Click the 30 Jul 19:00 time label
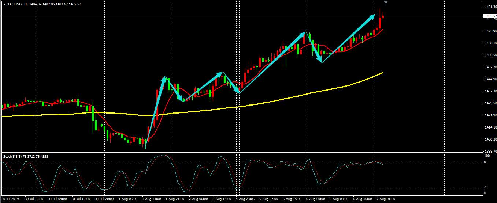Screen dimensions: 497x203 [34, 199]
